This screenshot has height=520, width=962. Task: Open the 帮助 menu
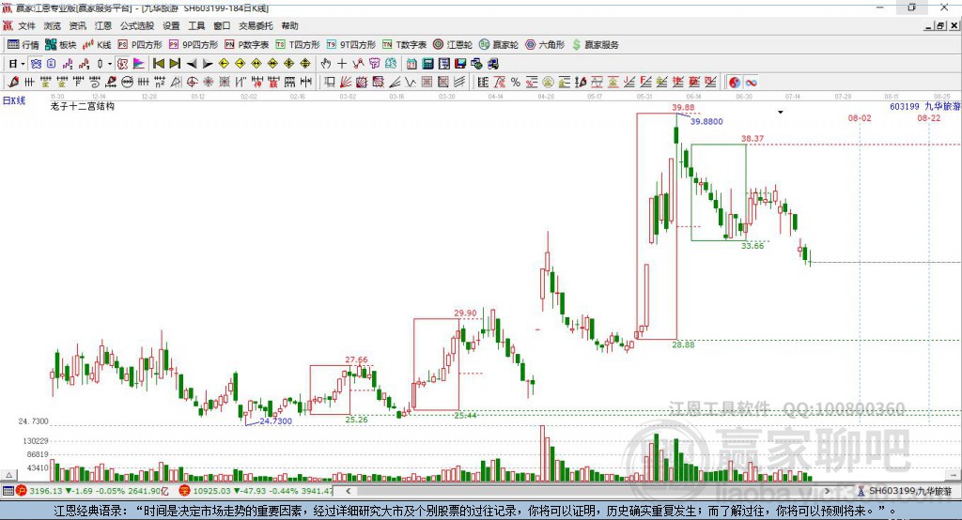[289, 25]
